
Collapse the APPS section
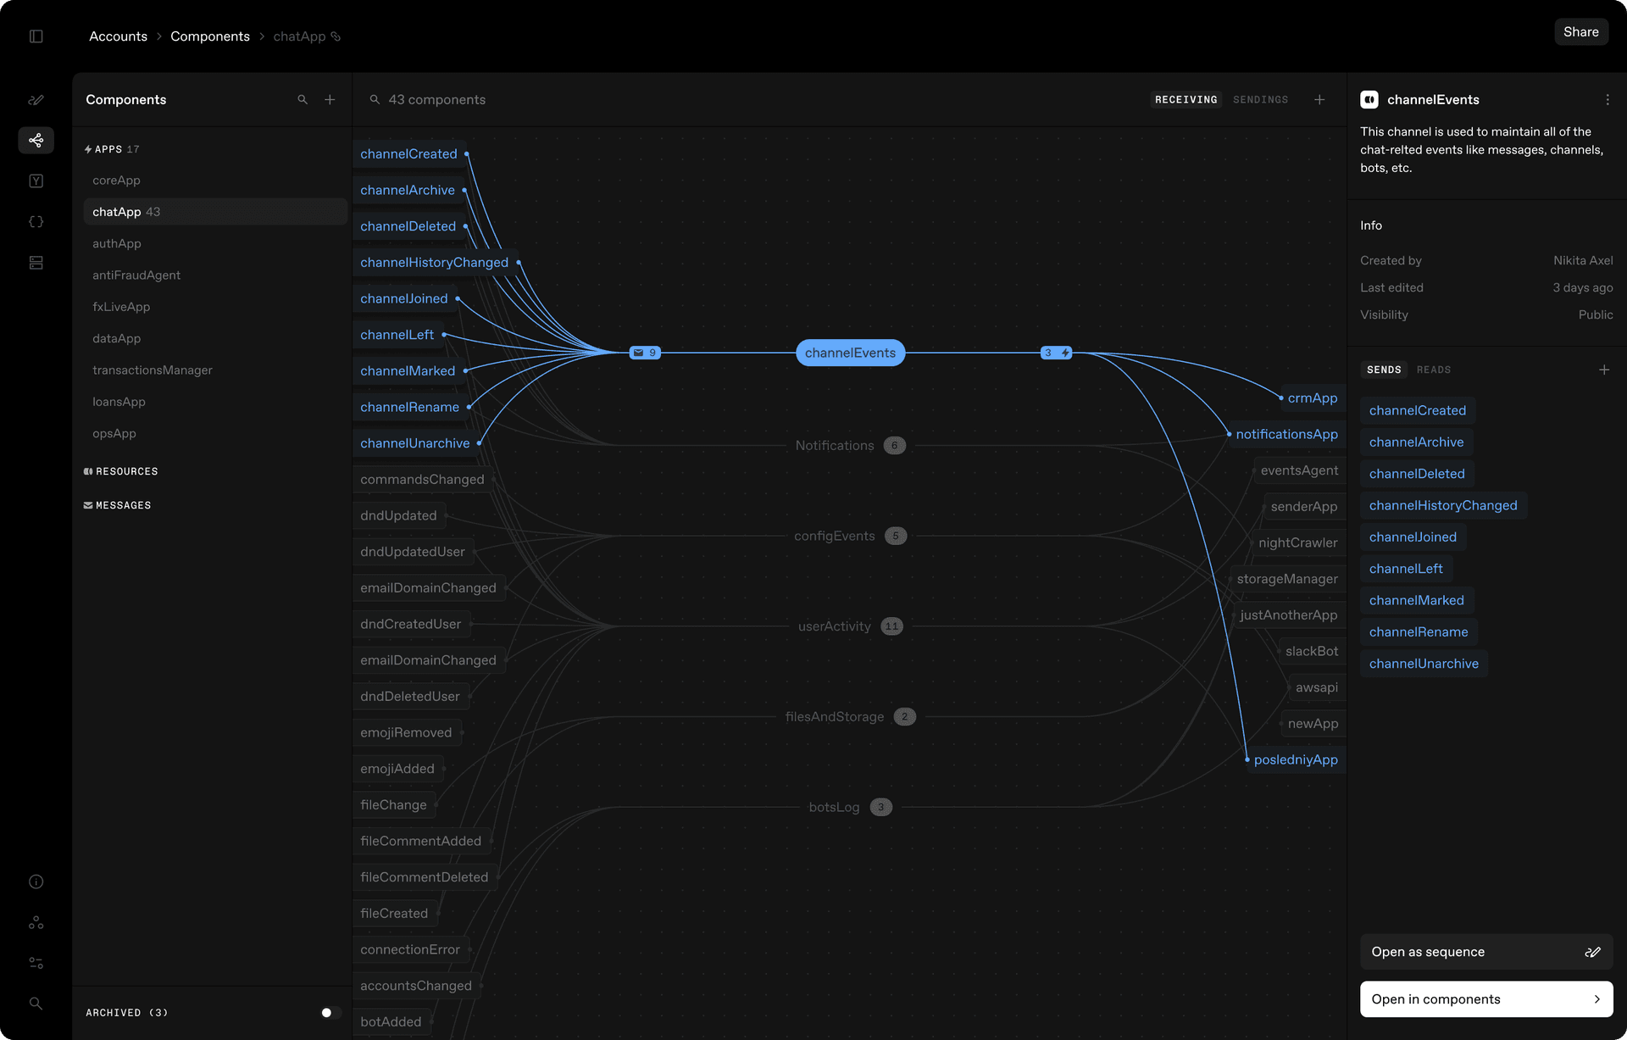[111, 149]
